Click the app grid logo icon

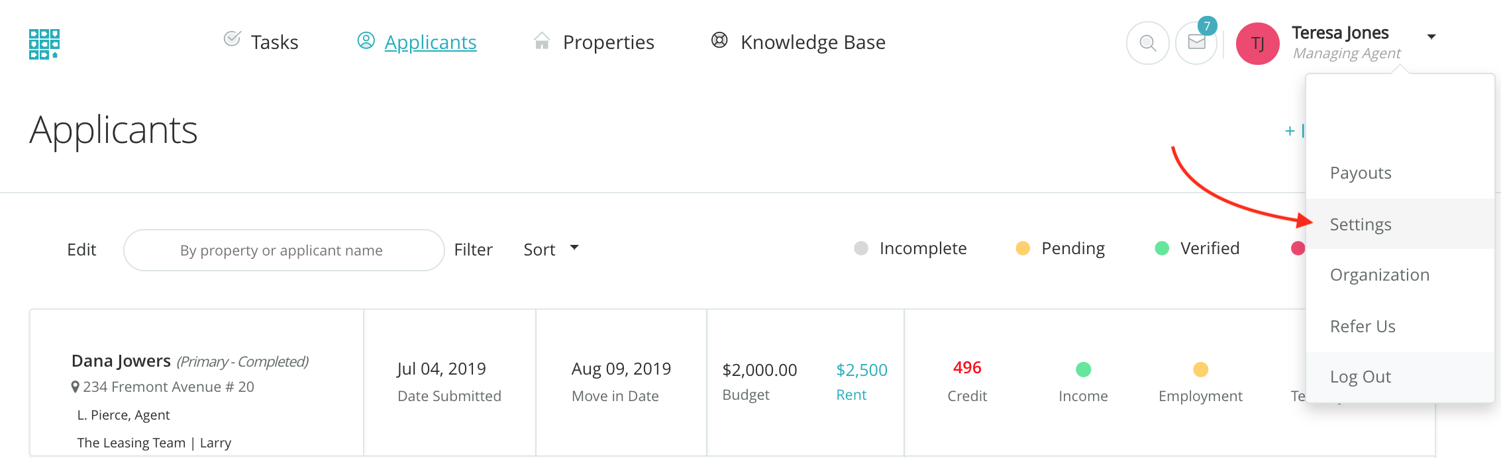44,44
